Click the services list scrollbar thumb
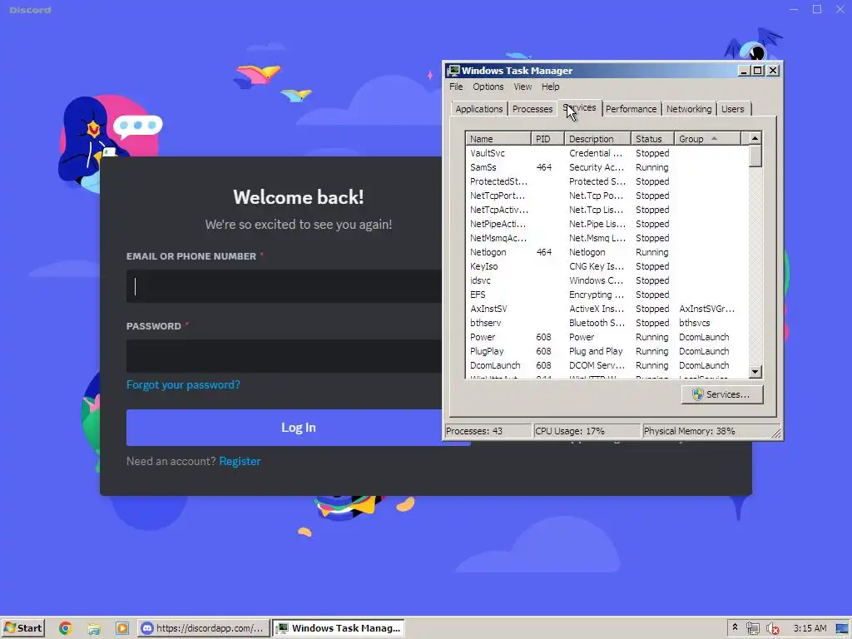The height and width of the screenshot is (639, 852). (755, 156)
